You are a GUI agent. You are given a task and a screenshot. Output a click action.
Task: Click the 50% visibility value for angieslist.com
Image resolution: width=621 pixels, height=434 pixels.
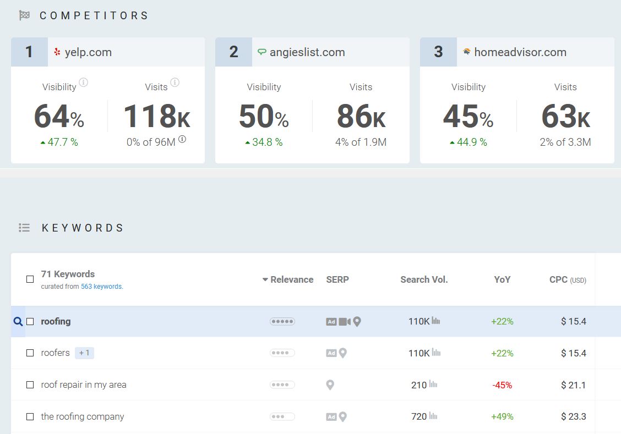pyautogui.click(x=264, y=116)
